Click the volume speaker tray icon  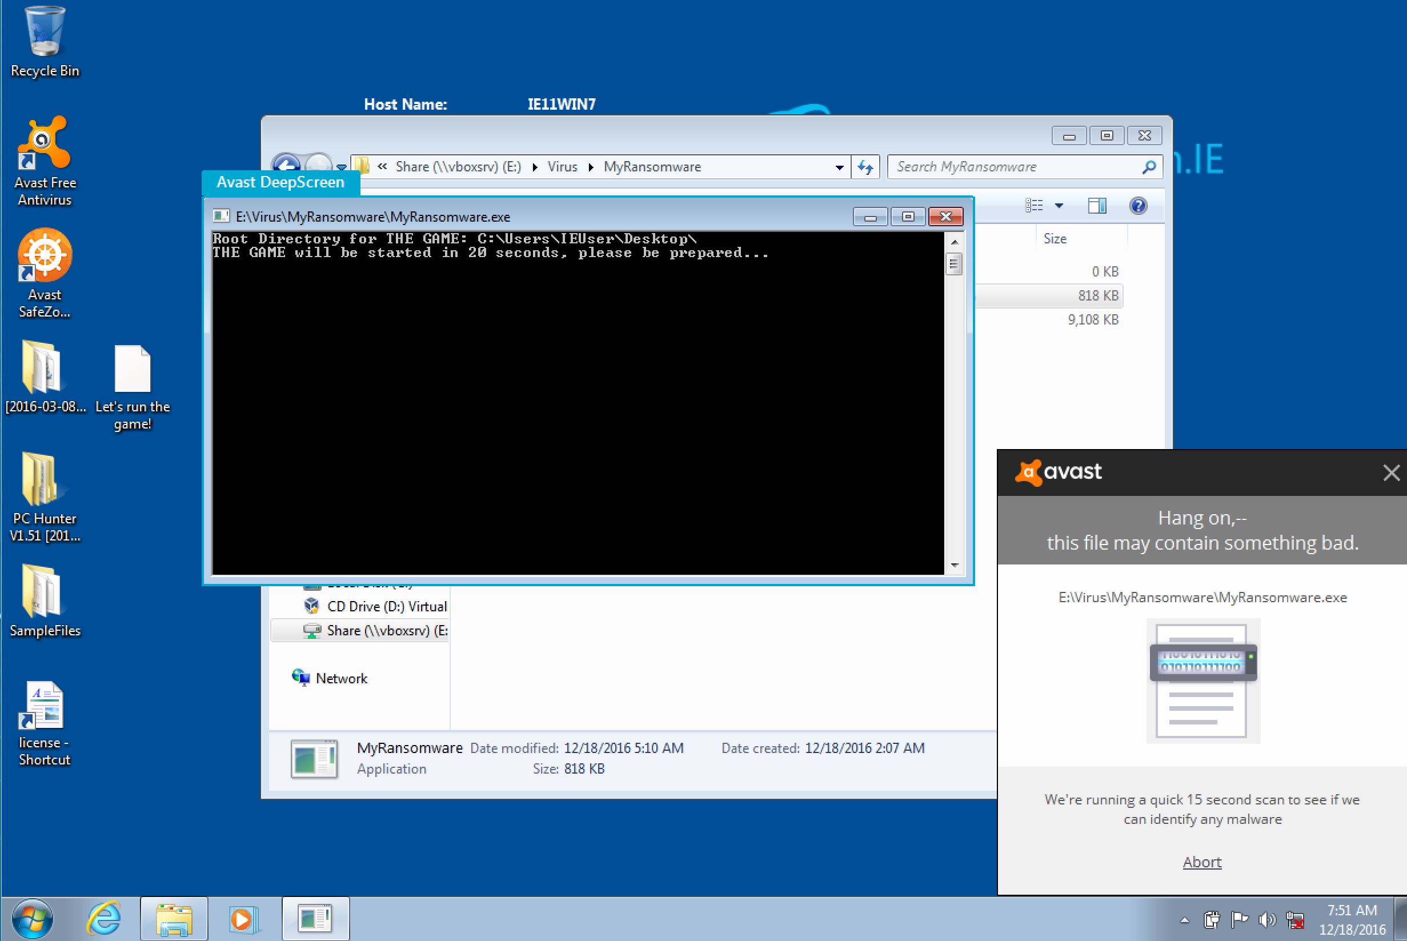click(1266, 919)
